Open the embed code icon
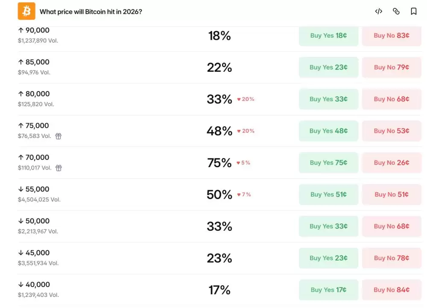The image size is (427, 308). click(378, 11)
